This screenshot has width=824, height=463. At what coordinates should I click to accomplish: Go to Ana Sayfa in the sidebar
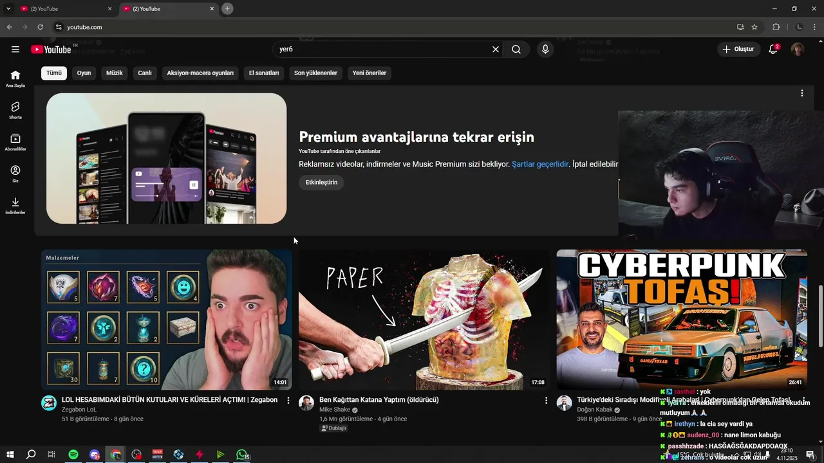15,78
